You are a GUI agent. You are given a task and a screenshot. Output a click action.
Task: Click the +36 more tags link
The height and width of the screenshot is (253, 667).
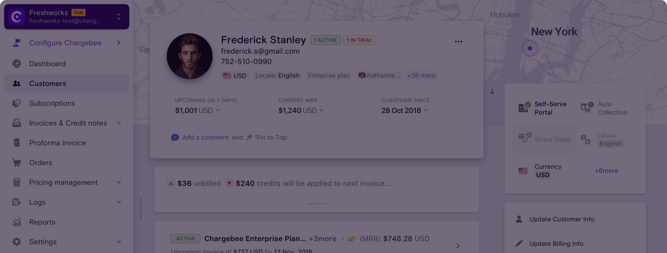coord(421,76)
